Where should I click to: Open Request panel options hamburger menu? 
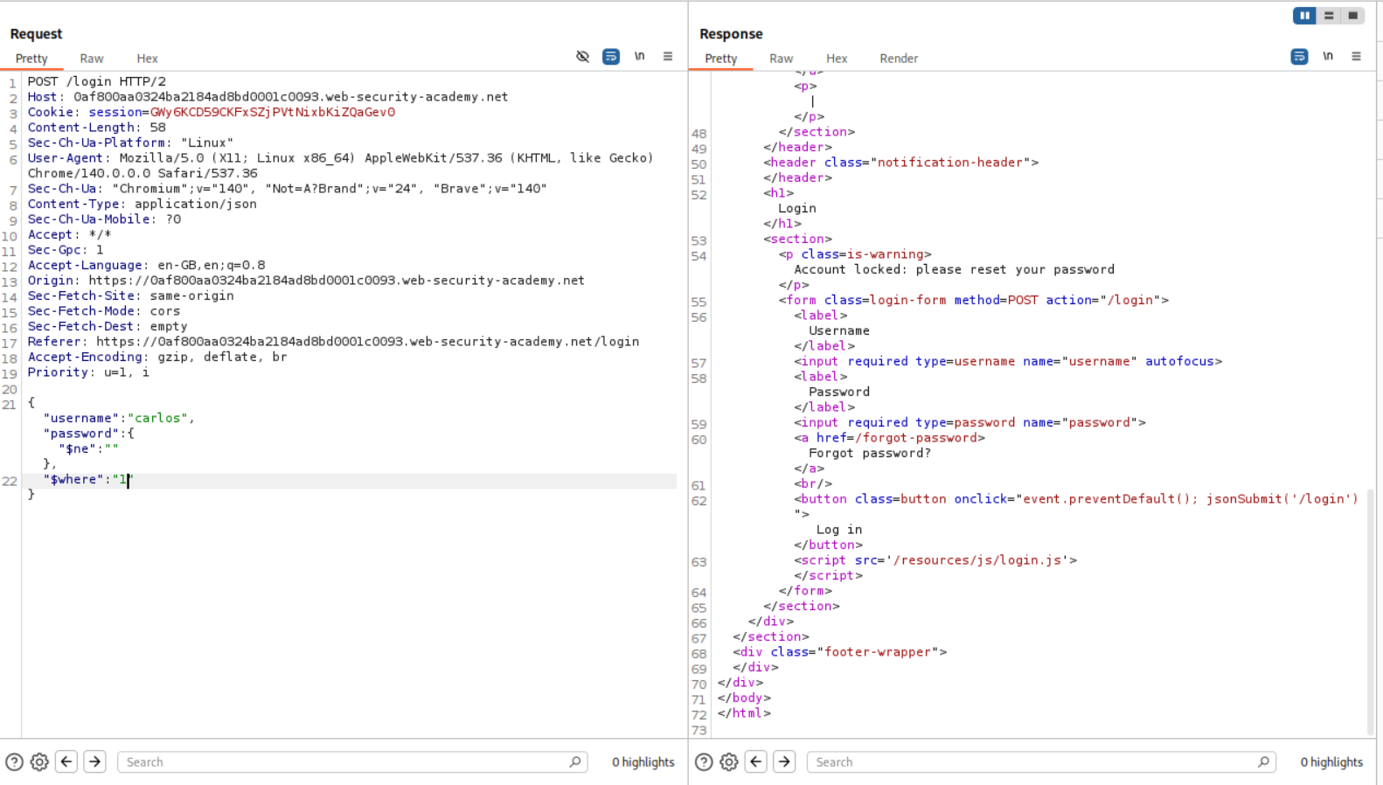pos(668,57)
